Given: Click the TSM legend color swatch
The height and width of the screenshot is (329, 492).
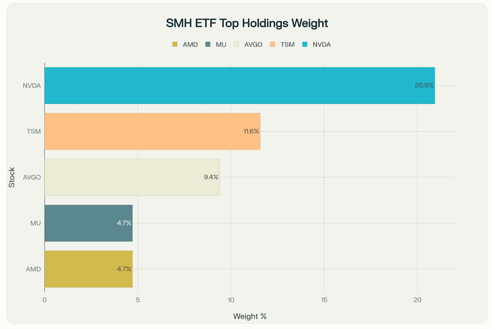Looking at the screenshot, I should click(x=273, y=45).
